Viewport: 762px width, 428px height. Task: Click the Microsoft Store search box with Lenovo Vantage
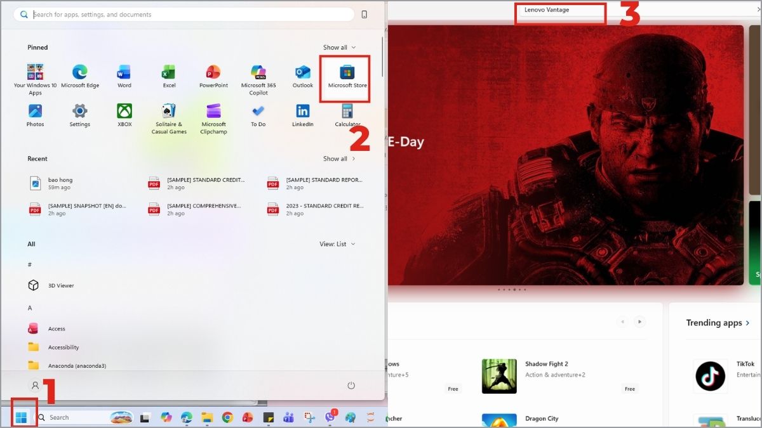click(x=559, y=10)
